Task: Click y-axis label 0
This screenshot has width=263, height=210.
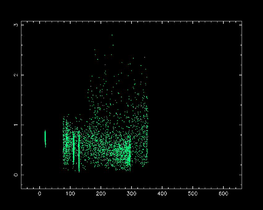Action: [16, 175]
